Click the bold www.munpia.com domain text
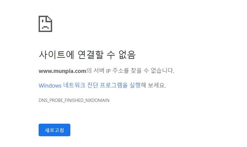Viewport: 247px width, 147px height. (x=62, y=71)
